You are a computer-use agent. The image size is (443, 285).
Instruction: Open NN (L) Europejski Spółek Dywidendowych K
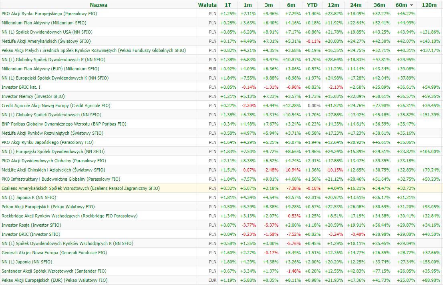(x=55, y=78)
